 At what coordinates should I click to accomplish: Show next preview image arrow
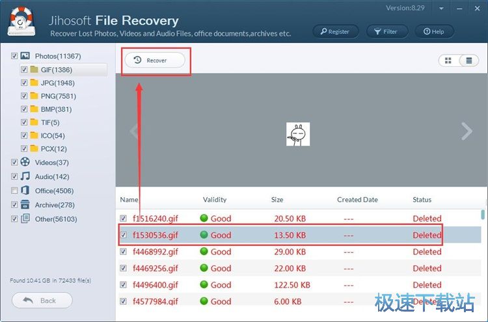click(467, 131)
